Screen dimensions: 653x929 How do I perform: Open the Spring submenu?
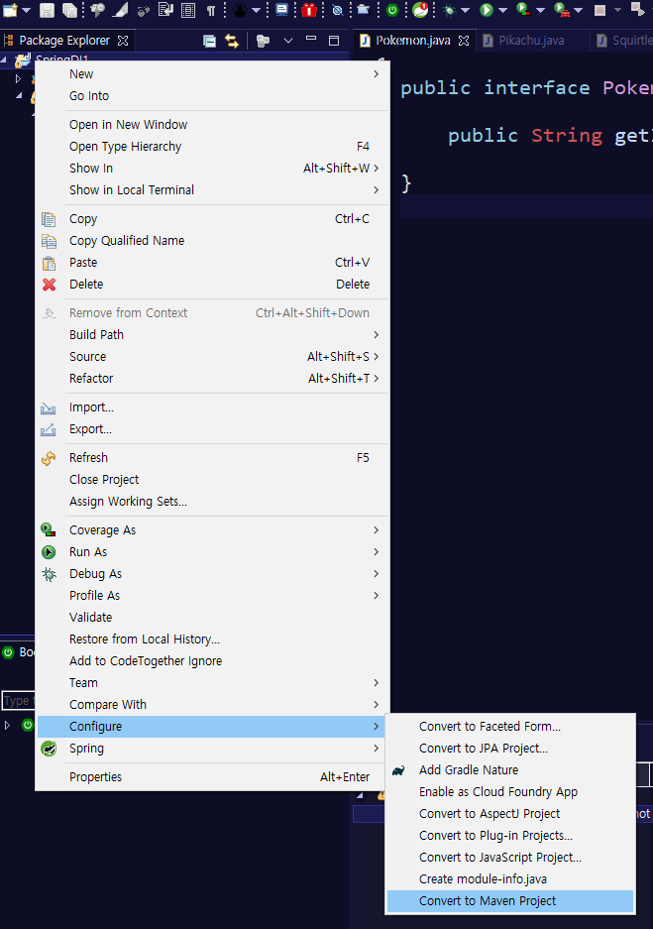pyautogui.click(x=213, y=749)
